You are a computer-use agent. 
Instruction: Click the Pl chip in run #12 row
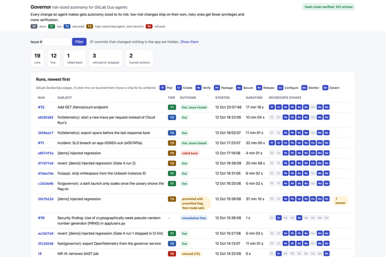[272, 107]
